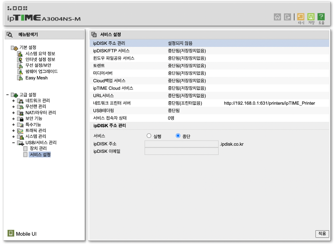Image resolution: width=335 pixels, height=247 pixels.
Task: Click the 적용 apply button
Action: [322, 234]
